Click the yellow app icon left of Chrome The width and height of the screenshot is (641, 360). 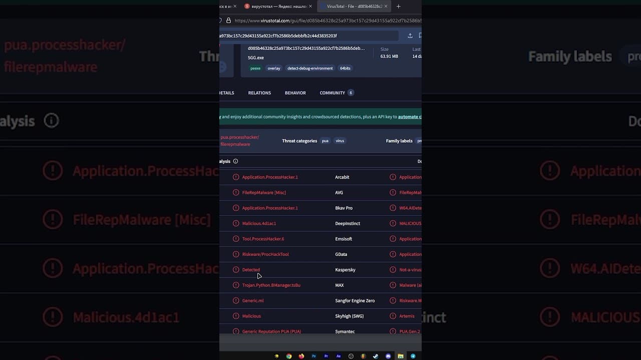(276, 356)
